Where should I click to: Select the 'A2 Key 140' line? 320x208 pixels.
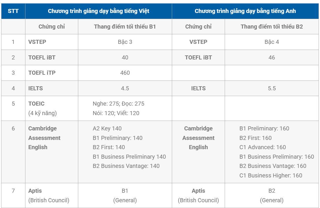(107, 128)
